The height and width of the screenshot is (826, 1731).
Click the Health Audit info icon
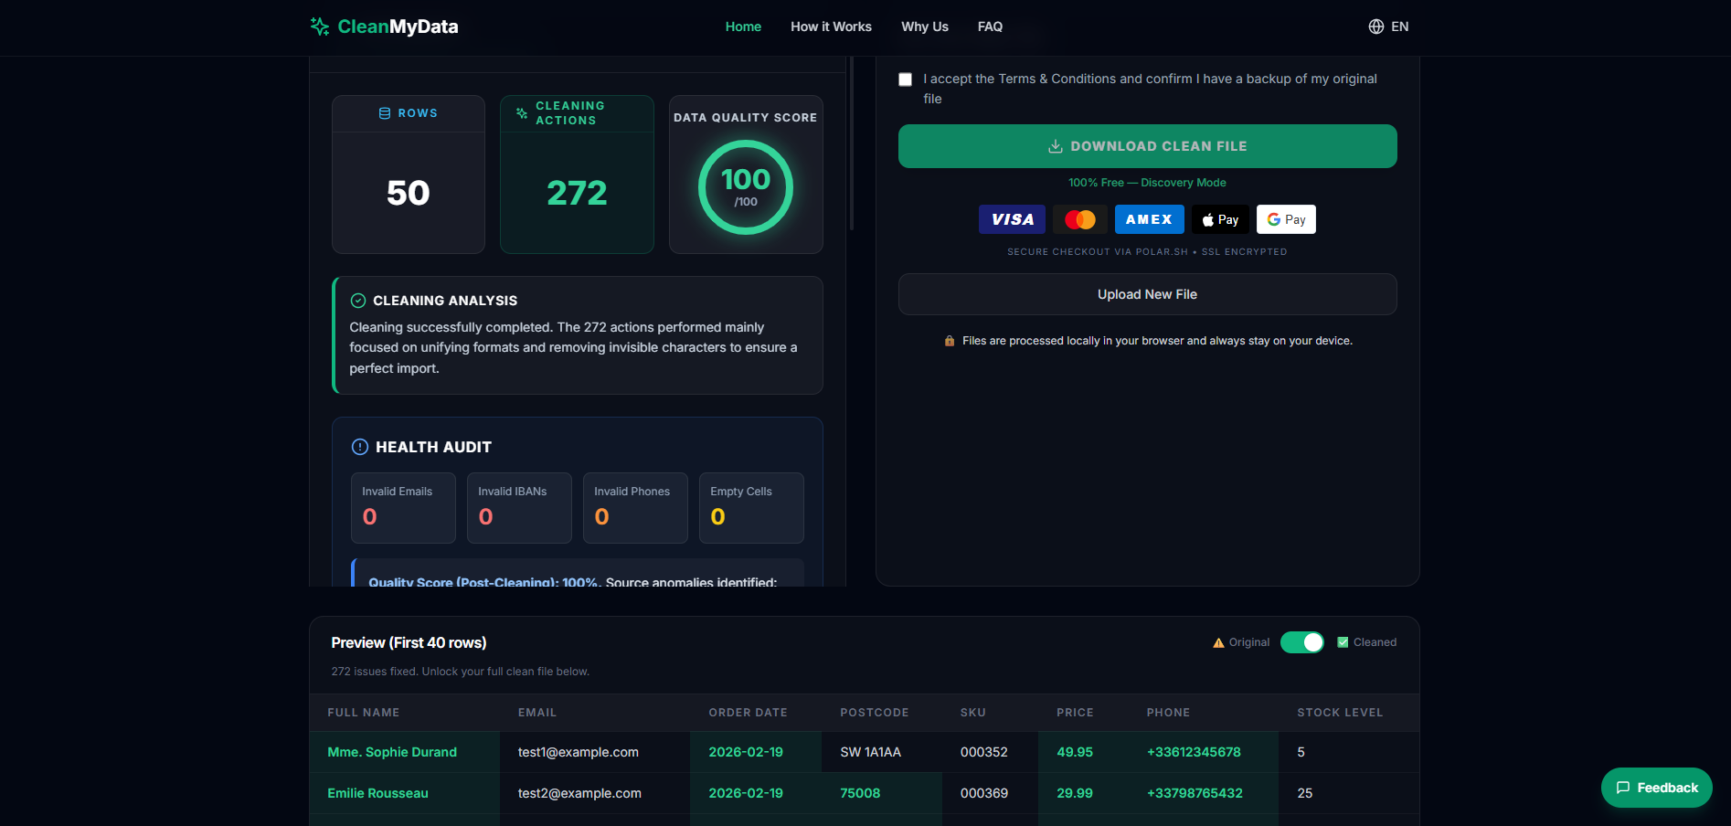(360, 447)
